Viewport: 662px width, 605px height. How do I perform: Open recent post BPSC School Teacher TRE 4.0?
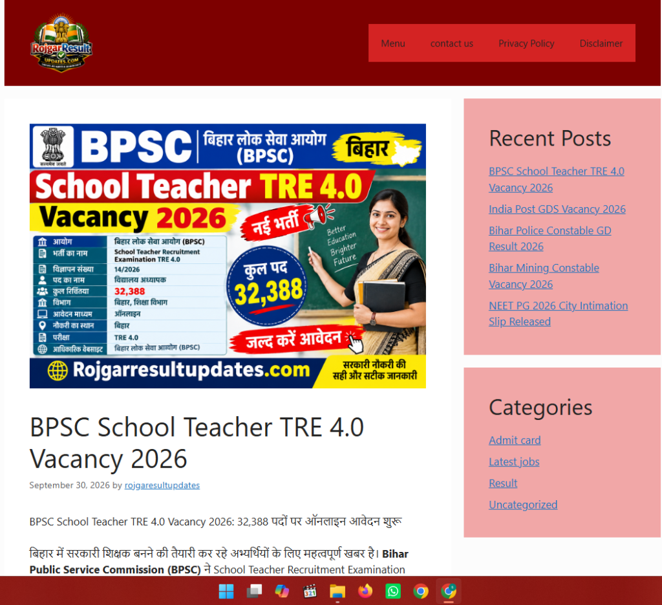coord(556,179)
